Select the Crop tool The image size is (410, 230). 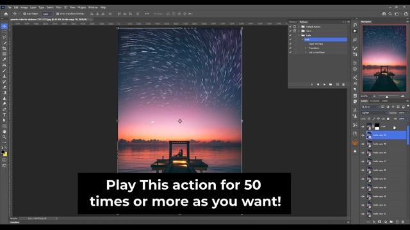(4, 49)
